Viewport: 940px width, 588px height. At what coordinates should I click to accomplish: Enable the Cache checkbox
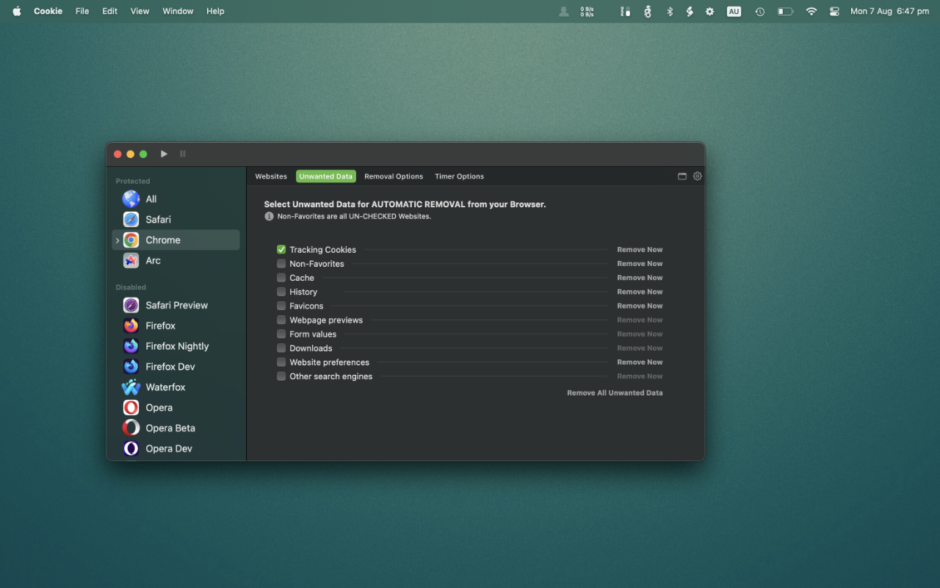[x=281, y=278]
